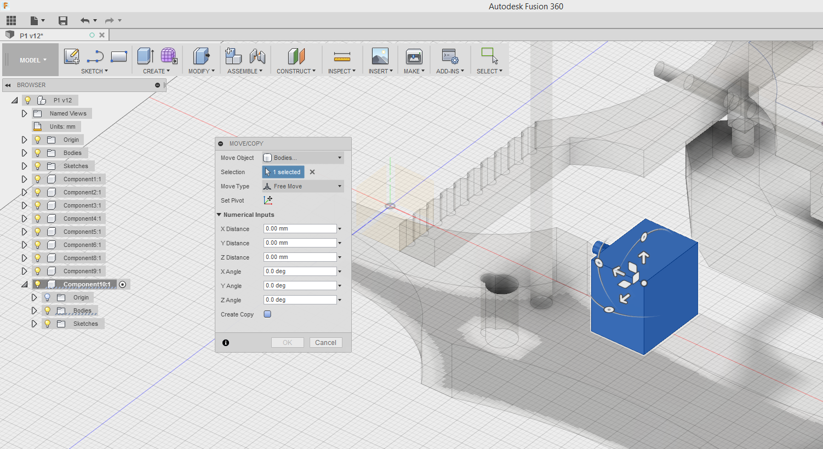Open the SELECT menu

point(489,71)
